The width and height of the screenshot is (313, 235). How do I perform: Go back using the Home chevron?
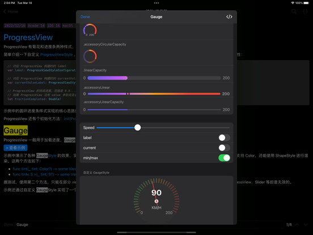(11, 11)
